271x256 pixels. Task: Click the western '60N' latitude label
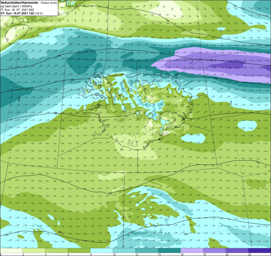60,232
